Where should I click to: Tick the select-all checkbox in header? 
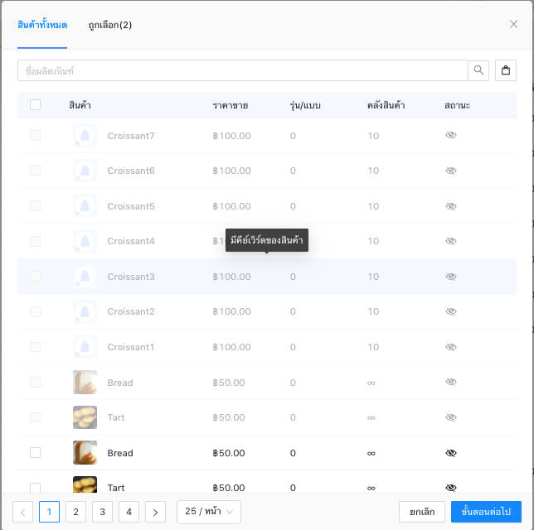coord(35,105)
